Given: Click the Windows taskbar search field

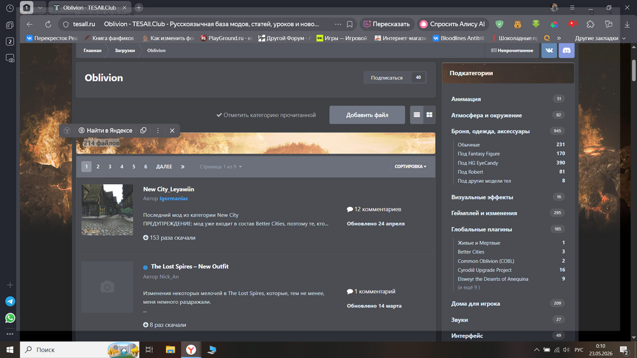Looking at the screenshot, I should pos(80,350).
